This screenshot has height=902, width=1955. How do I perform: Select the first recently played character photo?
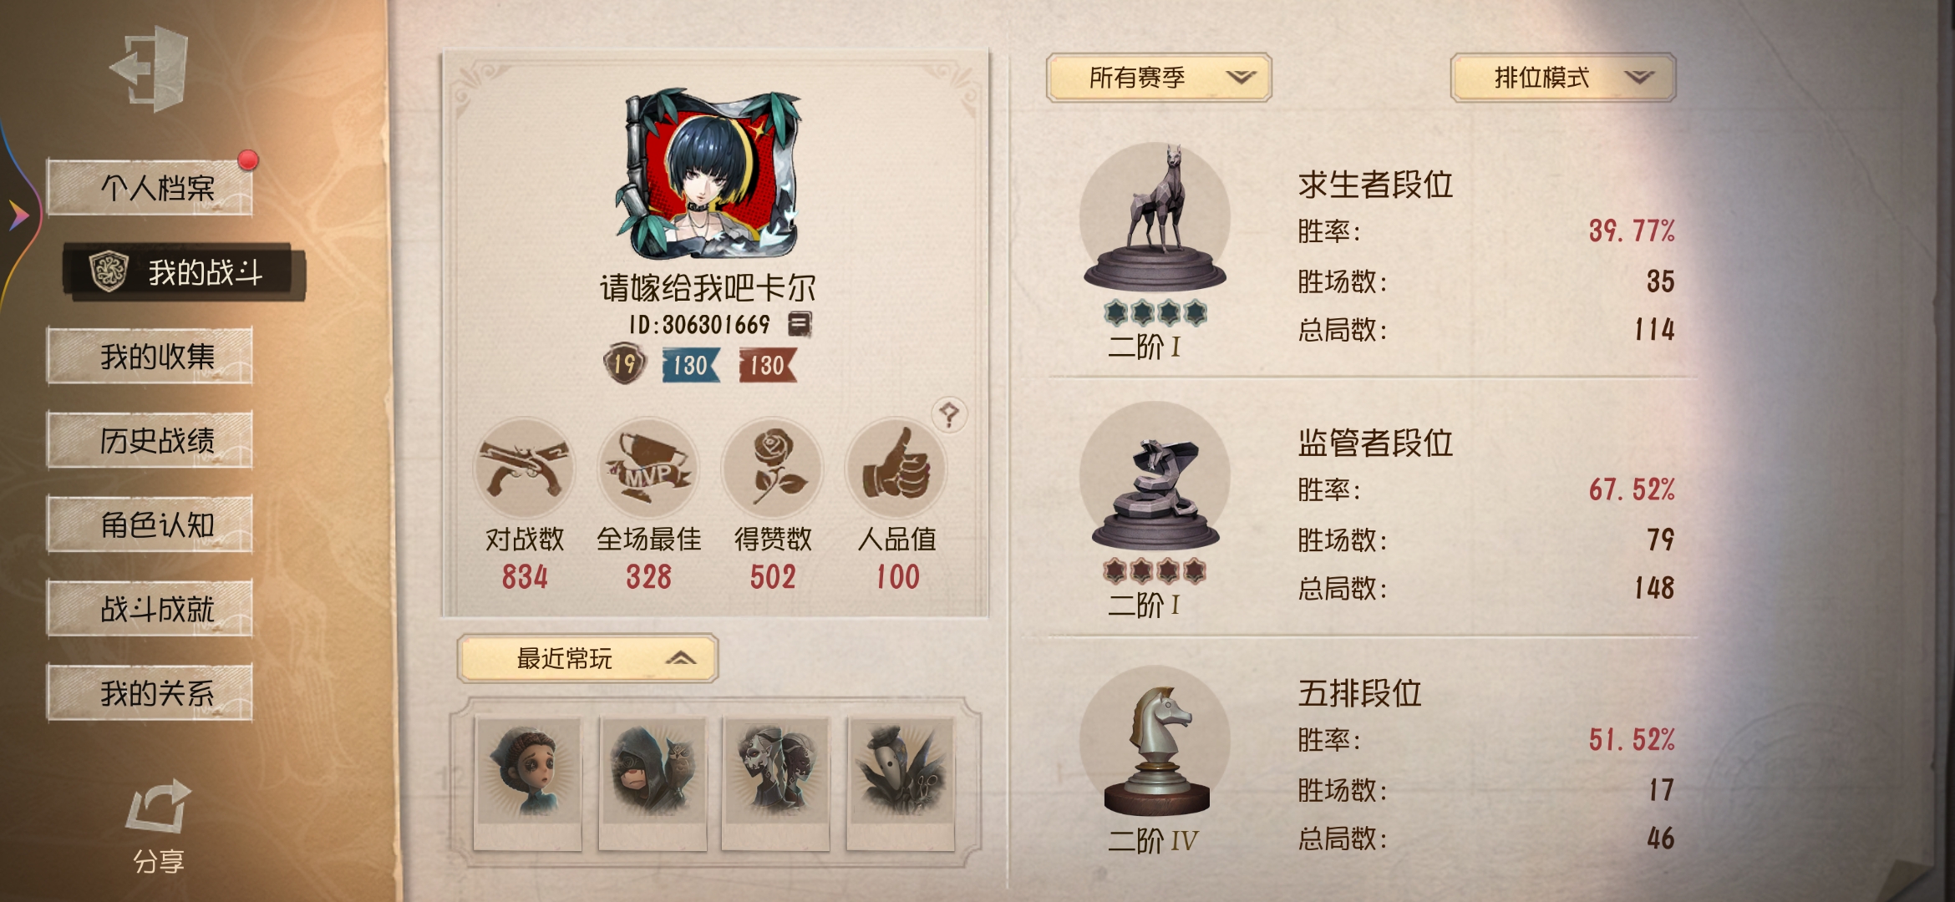tap(528, 783)
